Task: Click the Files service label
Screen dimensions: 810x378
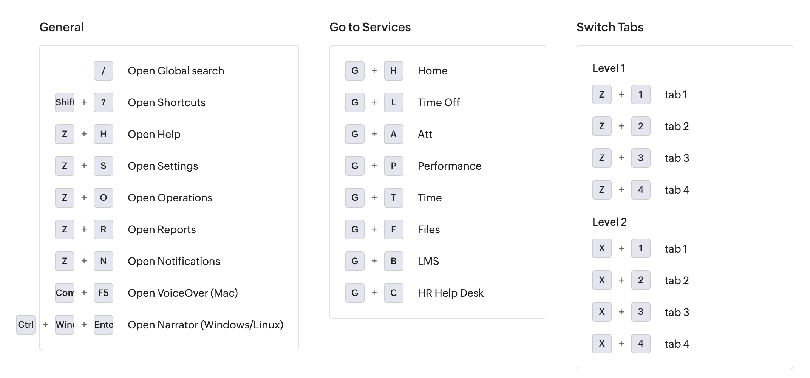Action: tap(429, 229)
